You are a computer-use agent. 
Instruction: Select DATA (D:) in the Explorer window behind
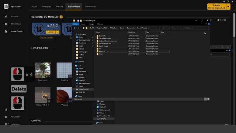pyautogui.click(x=103, y=119)
